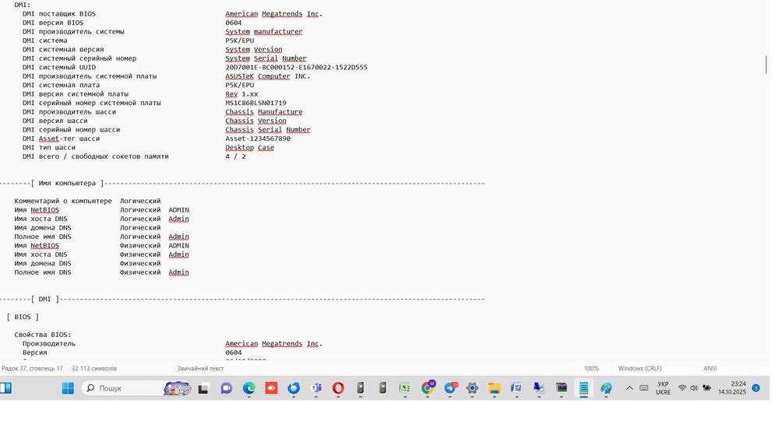Click the Звичайний текст status entry
779x438 pixels.
point(200,369)
